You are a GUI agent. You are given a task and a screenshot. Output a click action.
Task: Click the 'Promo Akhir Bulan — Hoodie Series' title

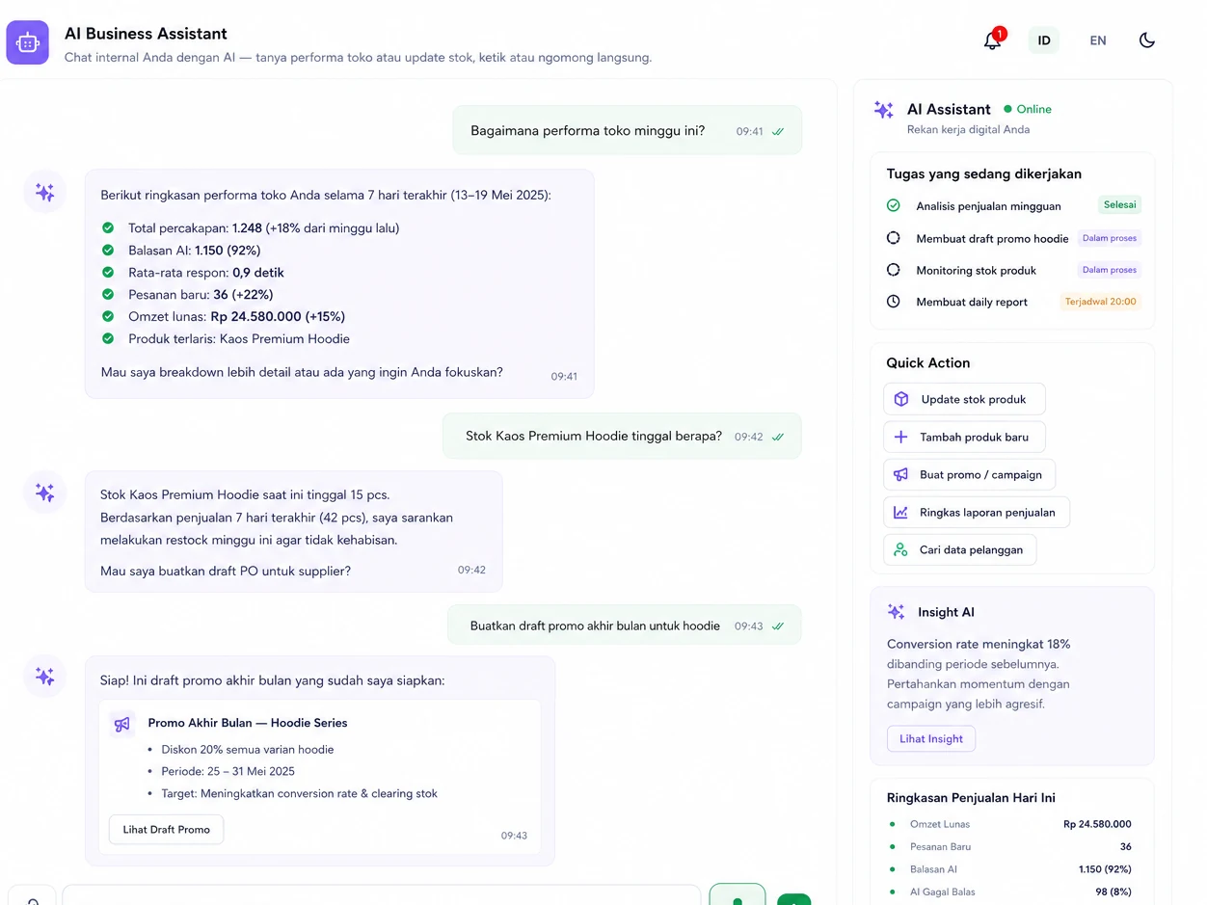point(248,723)
